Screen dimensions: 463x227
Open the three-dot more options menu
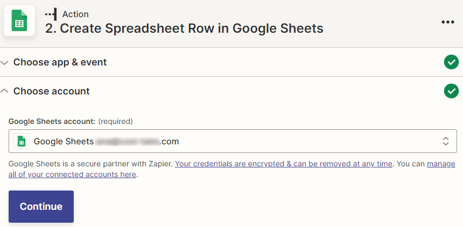[447, 22]
